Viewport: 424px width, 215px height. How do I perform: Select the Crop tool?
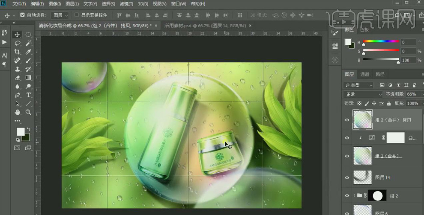tap(17, 52)
